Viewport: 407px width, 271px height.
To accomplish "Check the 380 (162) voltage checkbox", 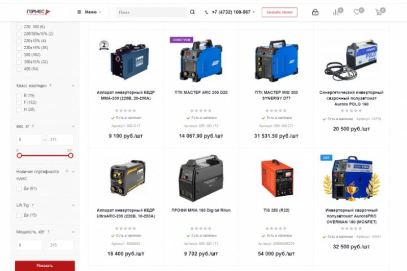I will (x=19, y=55).
